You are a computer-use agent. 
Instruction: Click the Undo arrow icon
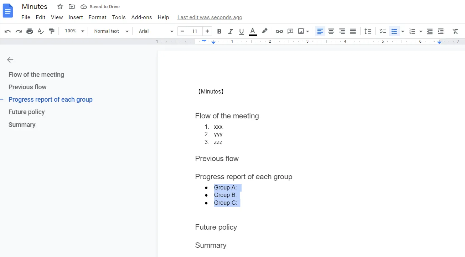tap(7, 31)
